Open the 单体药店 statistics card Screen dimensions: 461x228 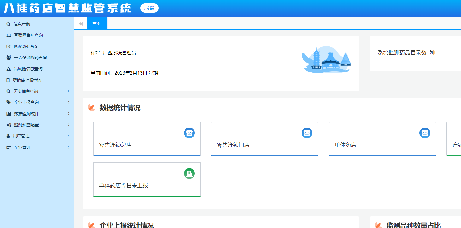(x=382, y=139)
